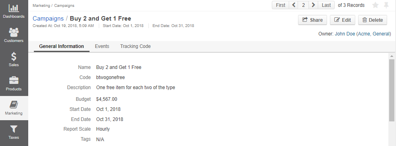Image resolution: width=396 pixels, height=146 pixels.
Task: Go to previous record arrow
Action: pos(294,5)
